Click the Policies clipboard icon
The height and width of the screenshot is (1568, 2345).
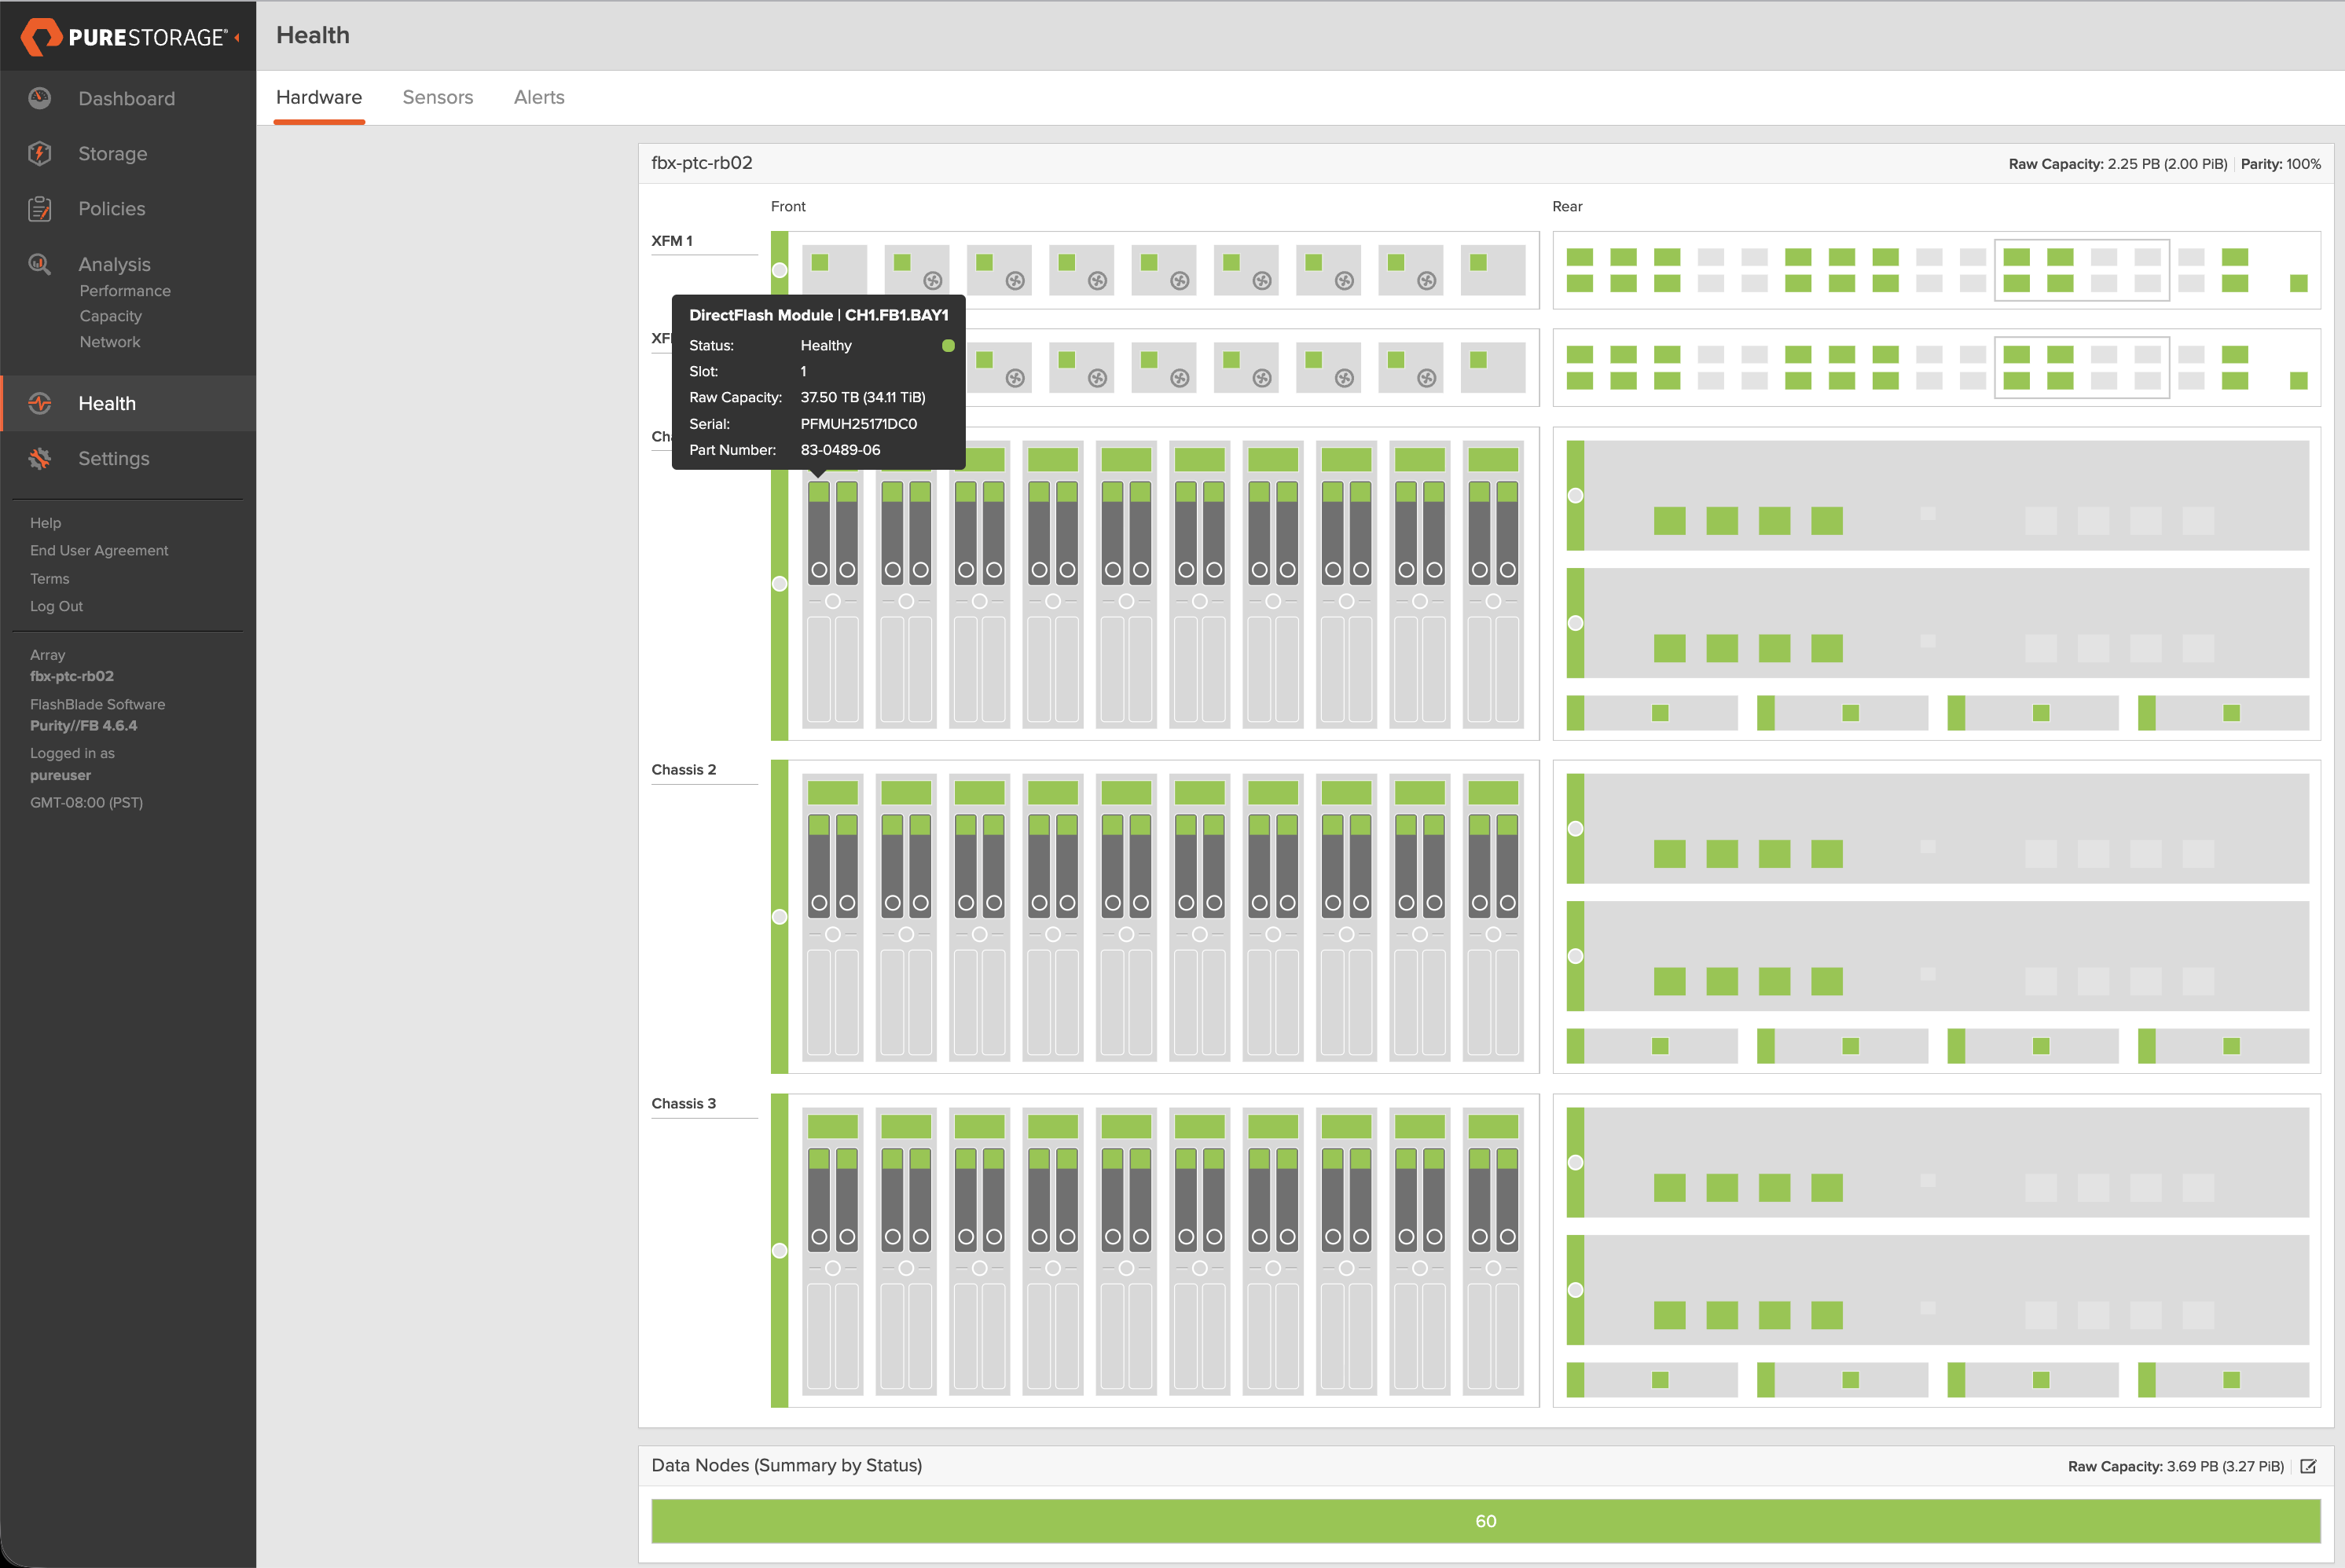pyautogui.click(x=40, y=208)
